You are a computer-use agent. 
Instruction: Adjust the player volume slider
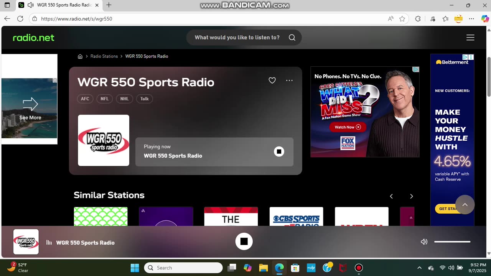tap(452, 242)
